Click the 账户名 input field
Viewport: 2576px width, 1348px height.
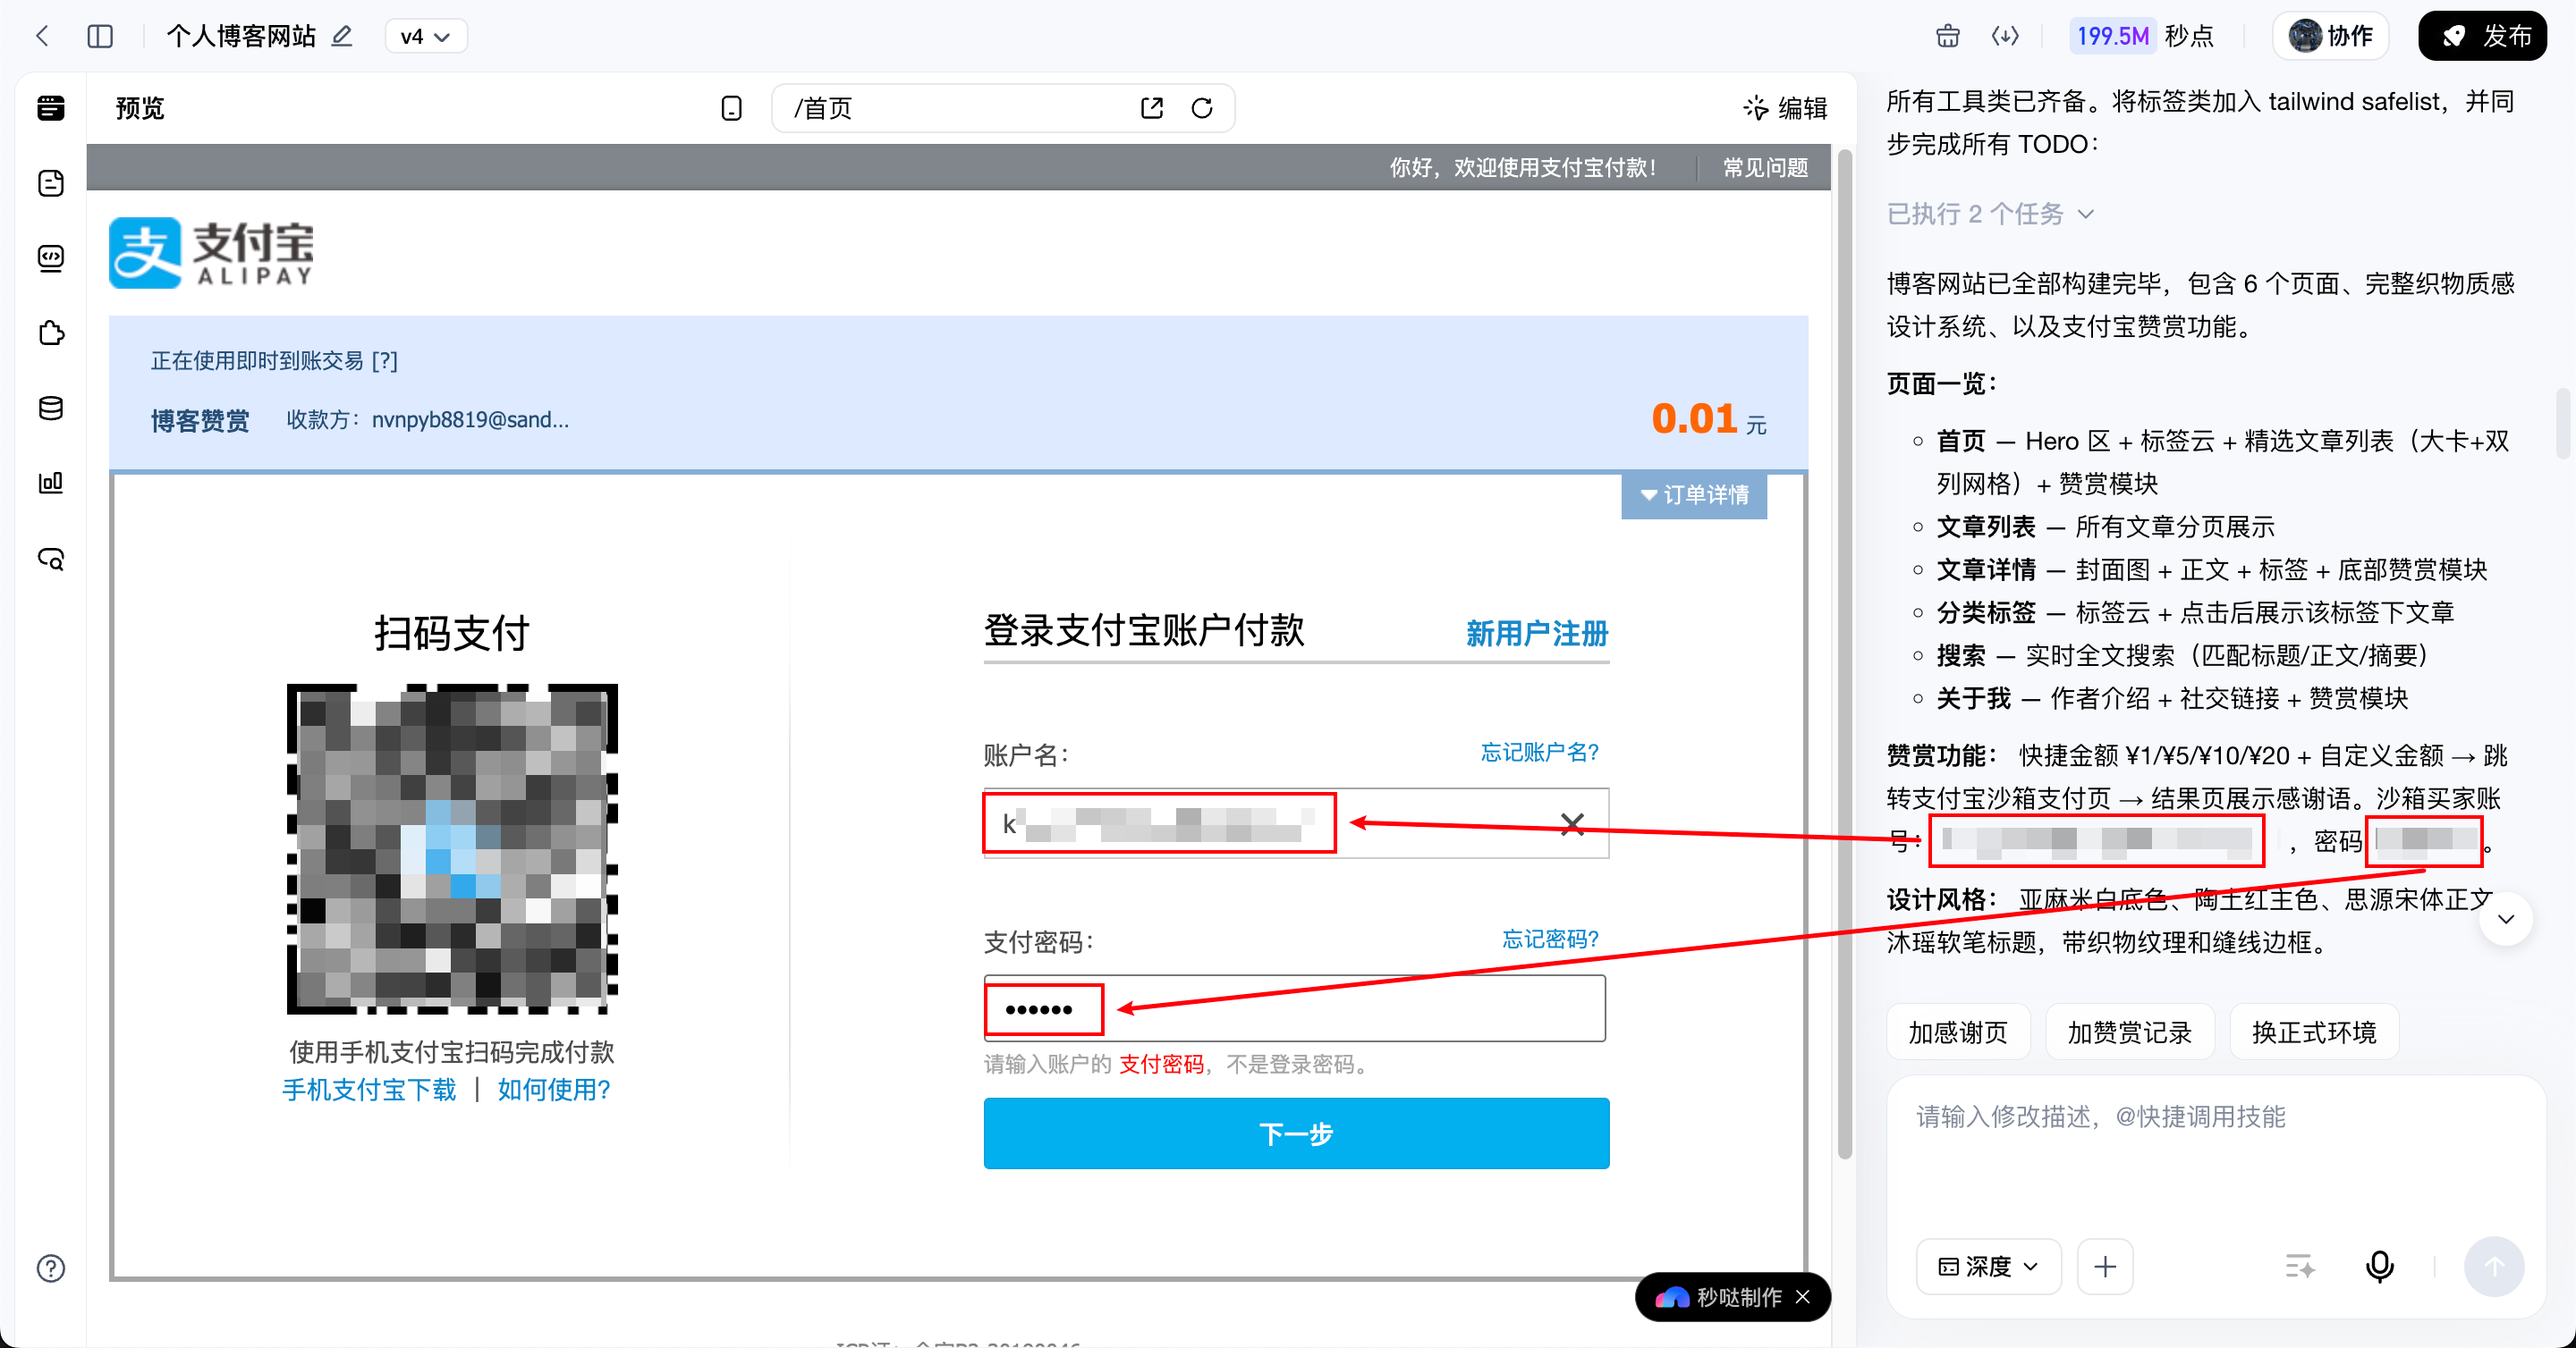[x=1296, y=823]
